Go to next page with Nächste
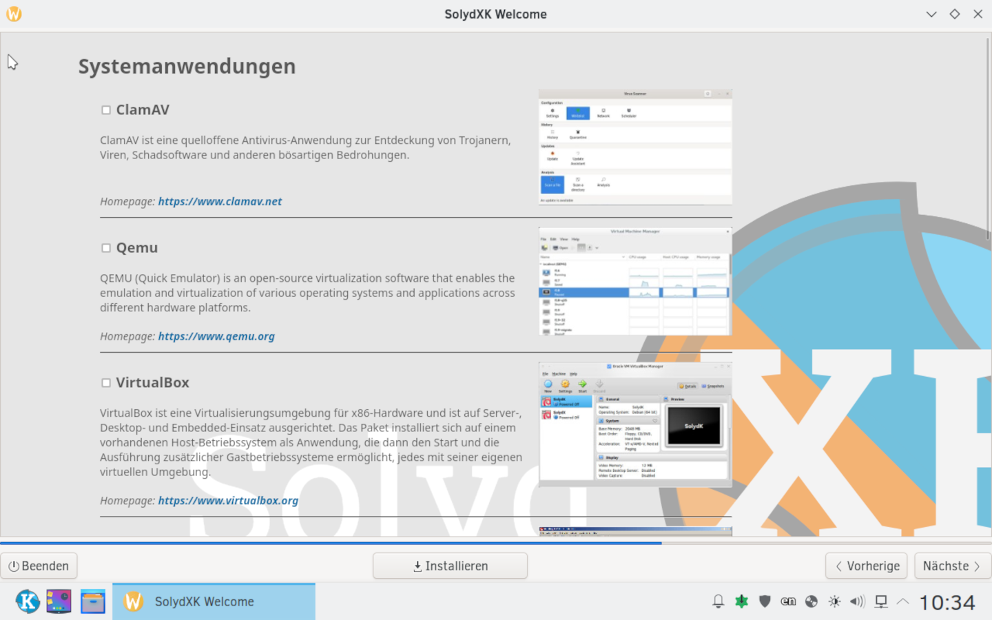The width and height of the screenshot is (992, 620). (x=951, y=566)
